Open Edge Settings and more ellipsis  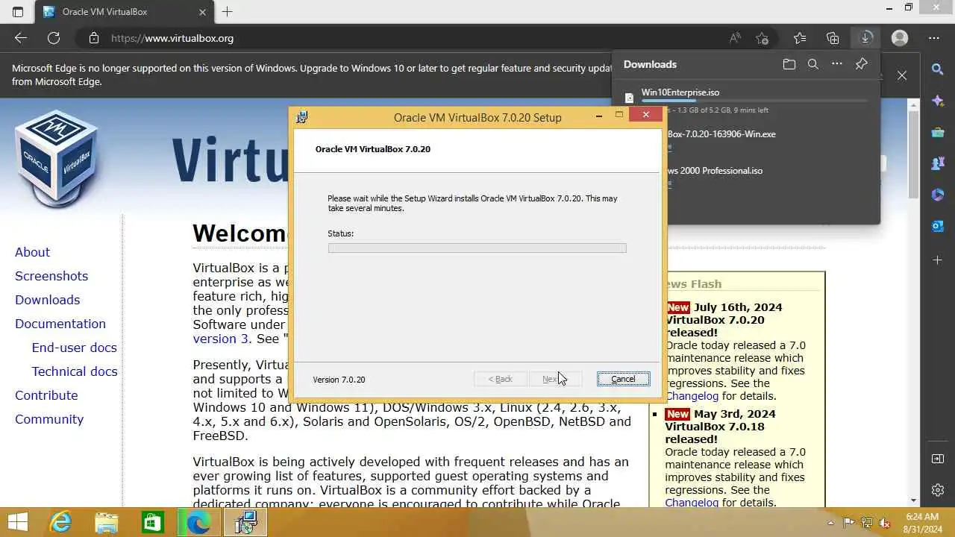[x=934, y=38]
